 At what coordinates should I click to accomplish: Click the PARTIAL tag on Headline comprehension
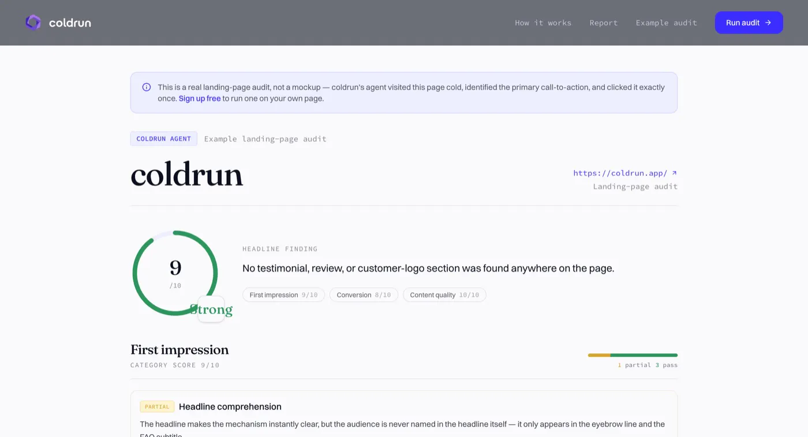(157, 407)
